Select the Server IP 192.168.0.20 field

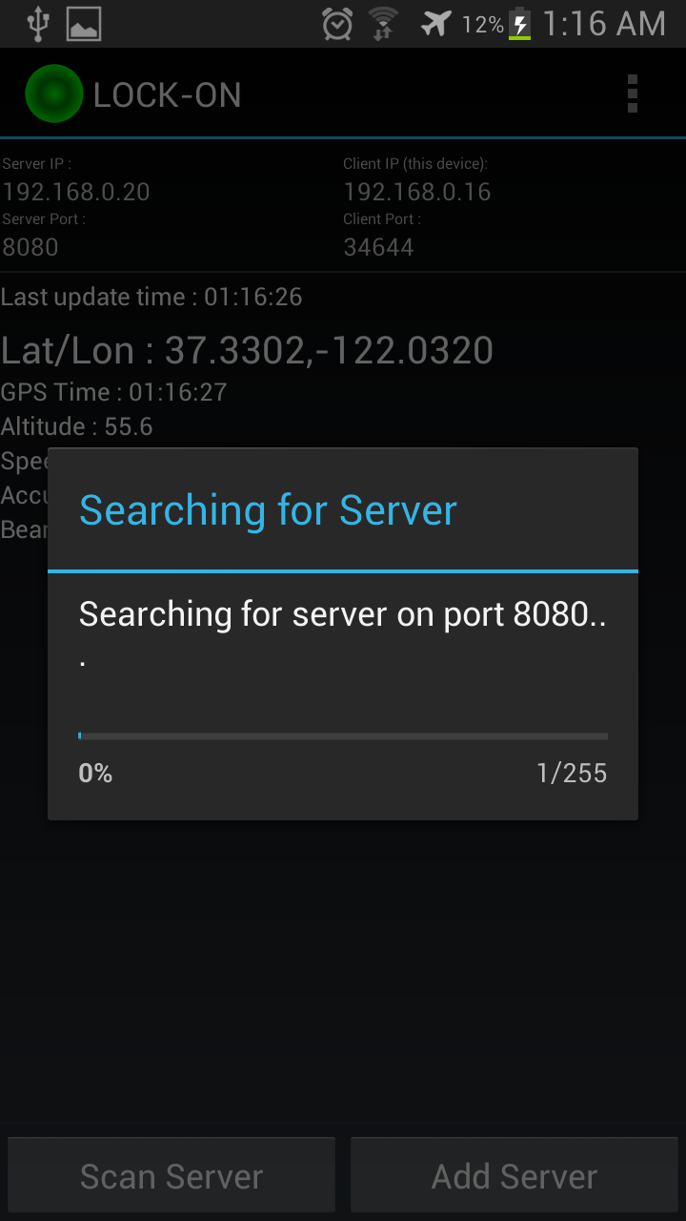pyautogui.click(x=76, y=192)
